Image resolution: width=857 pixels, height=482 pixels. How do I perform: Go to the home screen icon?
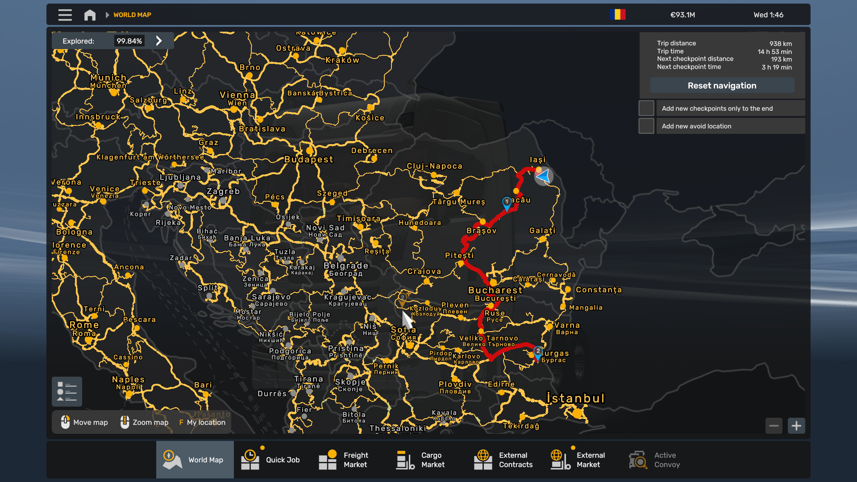[x=90, y=15]
